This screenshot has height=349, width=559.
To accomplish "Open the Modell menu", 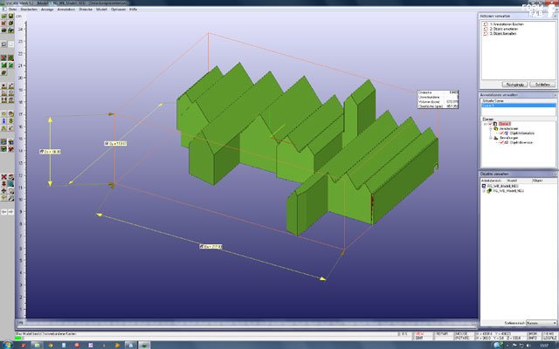I will pyautogui.click(x=101, y=10).
